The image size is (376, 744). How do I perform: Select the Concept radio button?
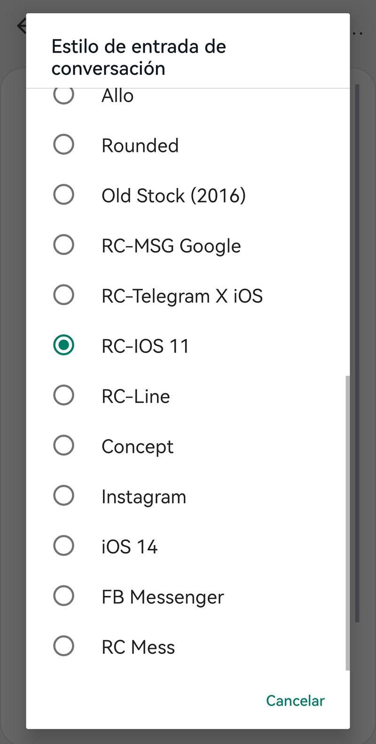click(63, 445)
